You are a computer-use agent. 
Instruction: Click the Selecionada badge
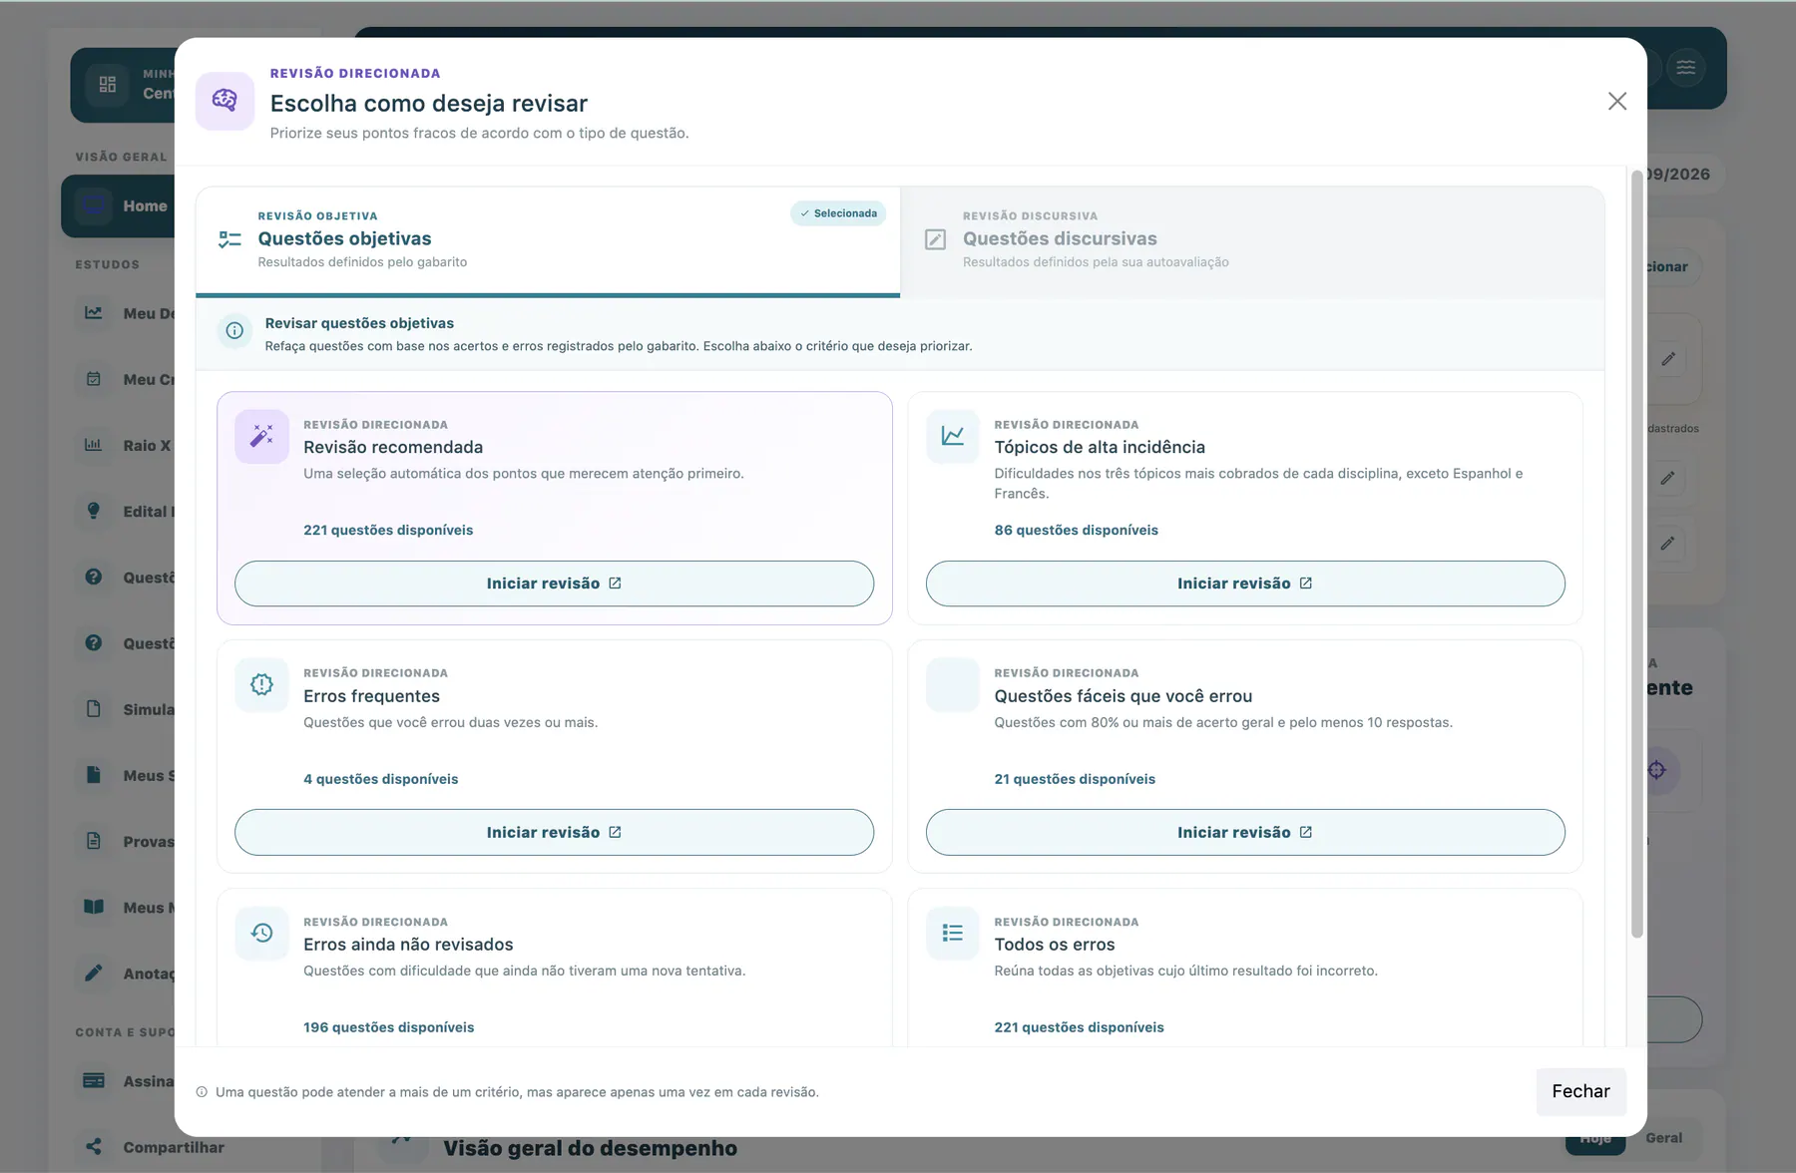[x=838, y=213]
